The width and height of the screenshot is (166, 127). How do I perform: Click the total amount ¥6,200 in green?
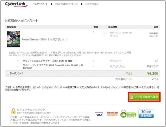153,73
